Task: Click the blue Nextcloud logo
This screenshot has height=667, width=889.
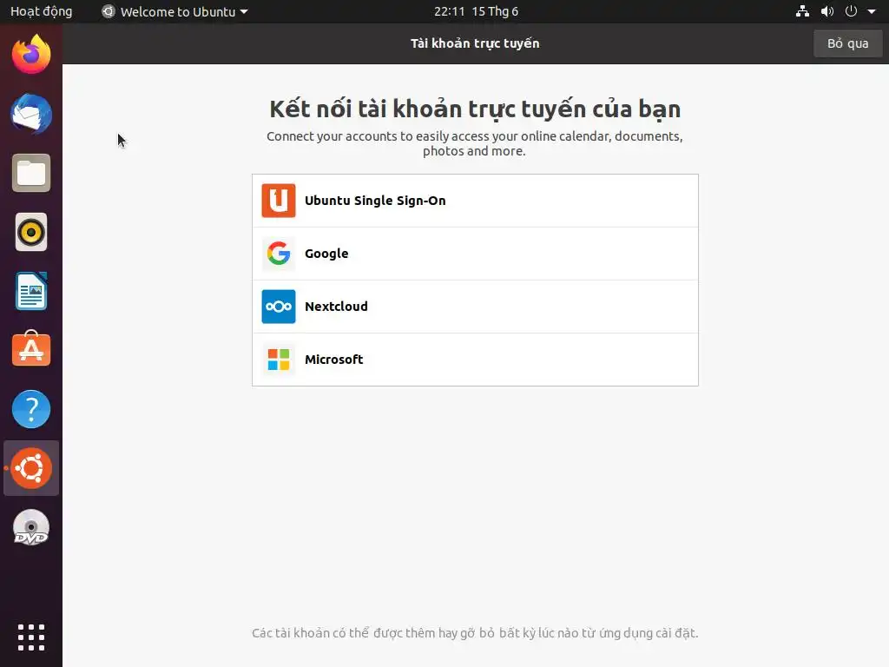Action: point(279,307)
